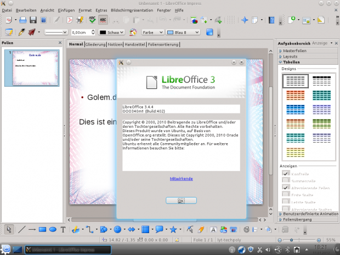
Task: Click the Line properties pencil icon
Action: tap(21, 32)
